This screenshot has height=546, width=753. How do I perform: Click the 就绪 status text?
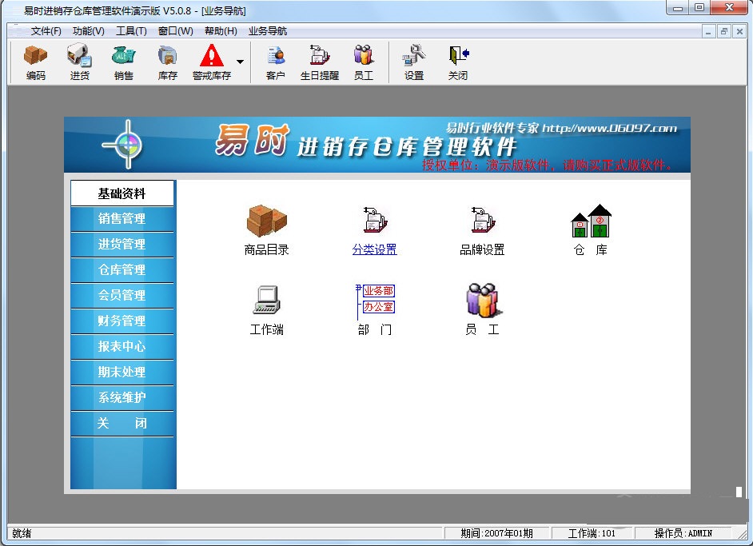click(22, 533)
